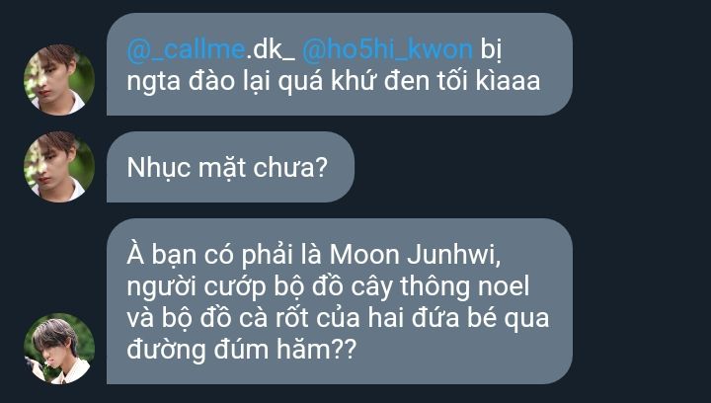Select the 'Nhục mặt chưa?' message bubble
This screenshot has width=711, height=403.
pos(230,167)
